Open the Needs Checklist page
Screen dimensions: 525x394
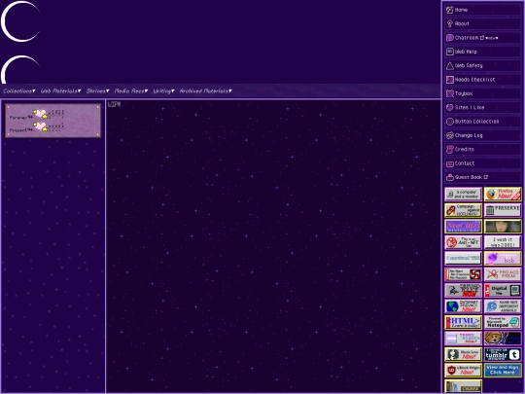(x=482, y=80)
